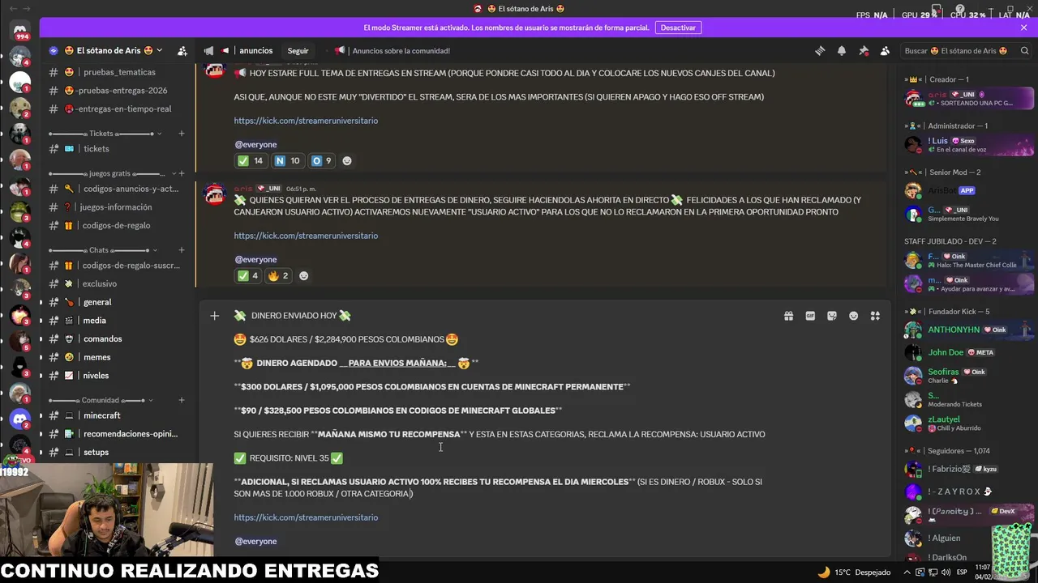This screenshot has width=1038, height=583.
Task: Add reaction to the first message (smiley icon)
Action: pyautogui.click(x=347, y=160)
